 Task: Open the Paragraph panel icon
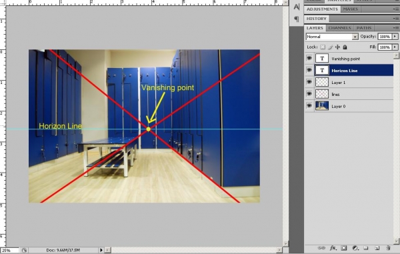click(297, 19)
